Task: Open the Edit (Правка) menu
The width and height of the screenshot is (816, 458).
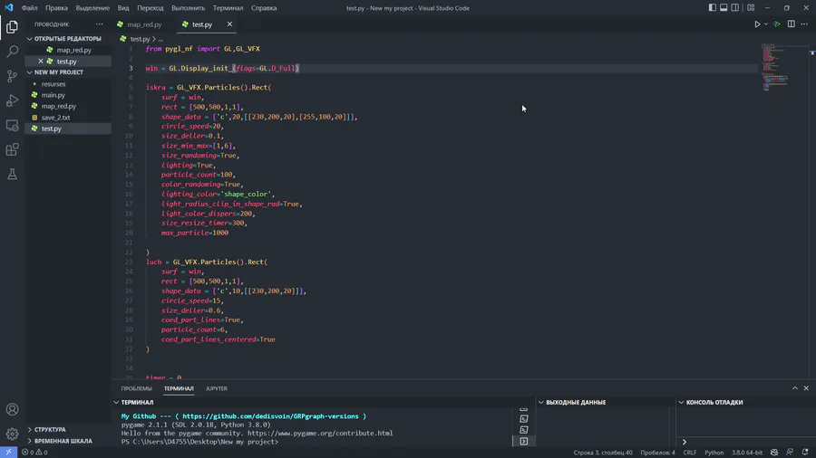Action: [x=56, y=8]
